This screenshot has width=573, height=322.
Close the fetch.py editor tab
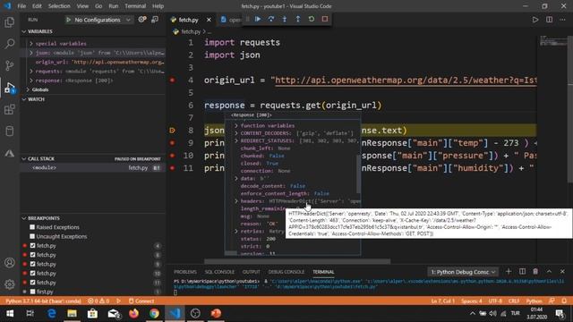[209, 20]
